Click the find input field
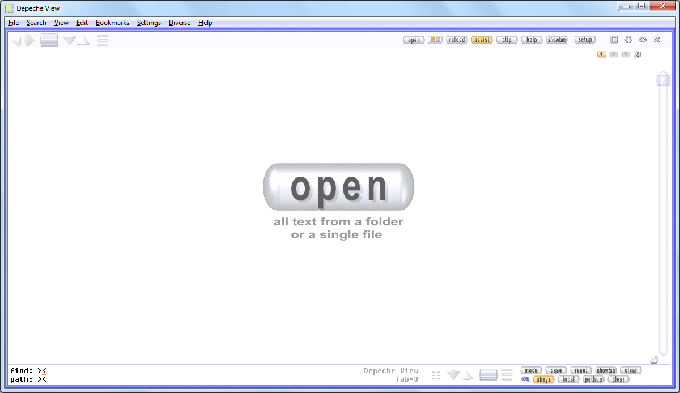This screenshot has height=393, width=680. pyautogui.click(x=170, y=371)
